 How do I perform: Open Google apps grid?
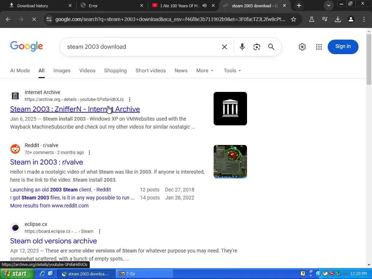[x=319, y=47]
